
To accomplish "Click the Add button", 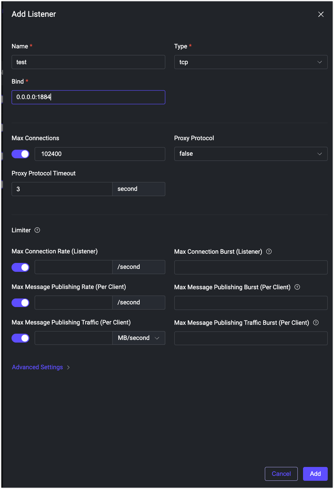I will [315, 474].
